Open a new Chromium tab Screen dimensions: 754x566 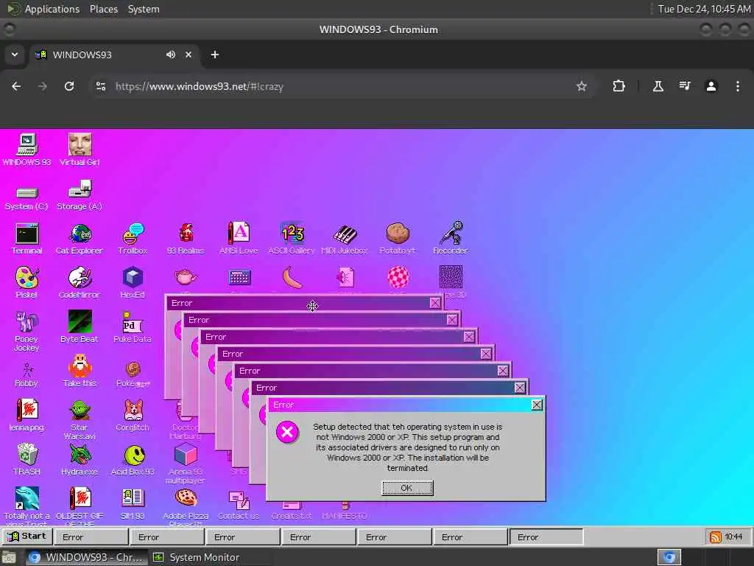click(x=215, y=55)
